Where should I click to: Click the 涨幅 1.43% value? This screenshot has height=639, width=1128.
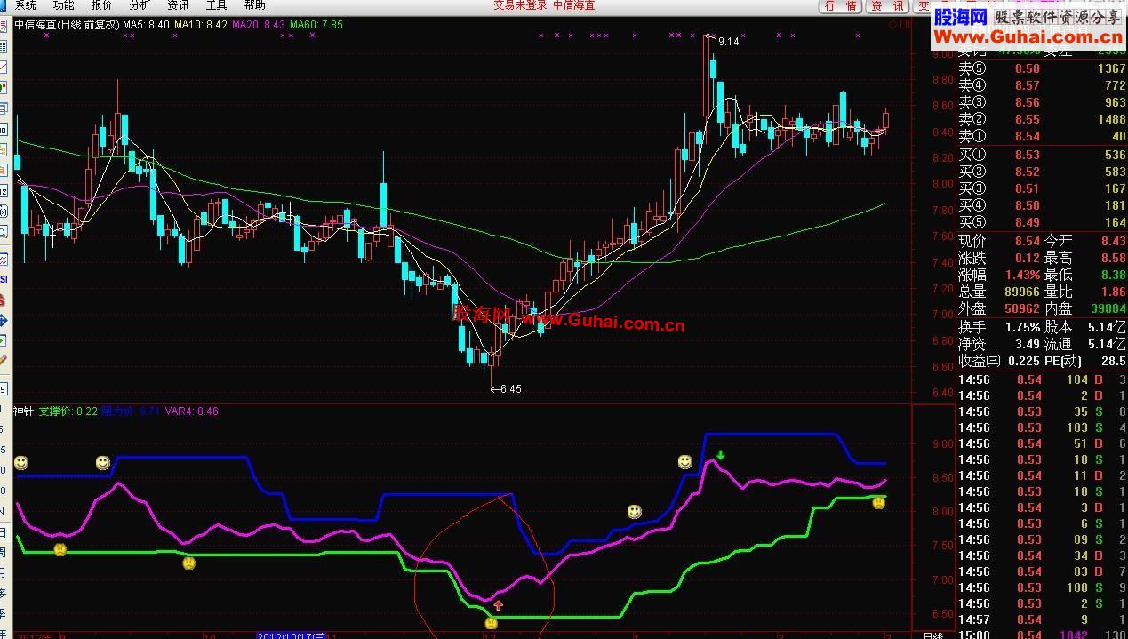[1023, 275]
